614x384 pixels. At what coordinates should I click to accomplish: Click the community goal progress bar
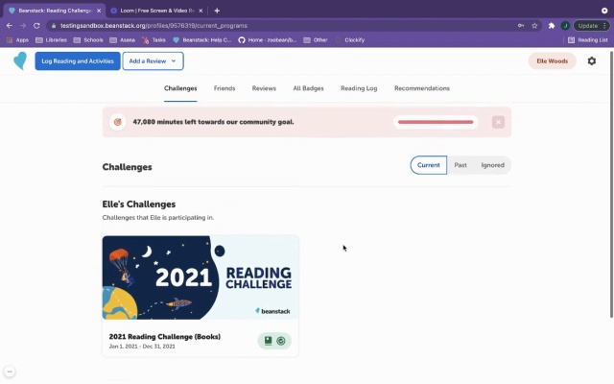[436, 122]
